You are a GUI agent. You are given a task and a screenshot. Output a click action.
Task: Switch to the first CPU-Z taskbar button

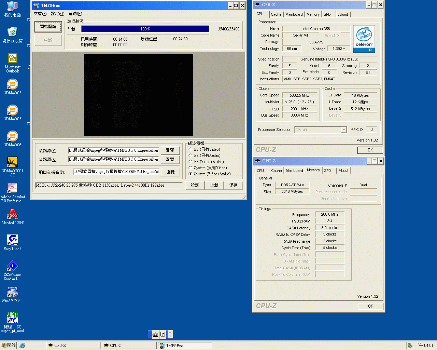click(x=74, y=346)
